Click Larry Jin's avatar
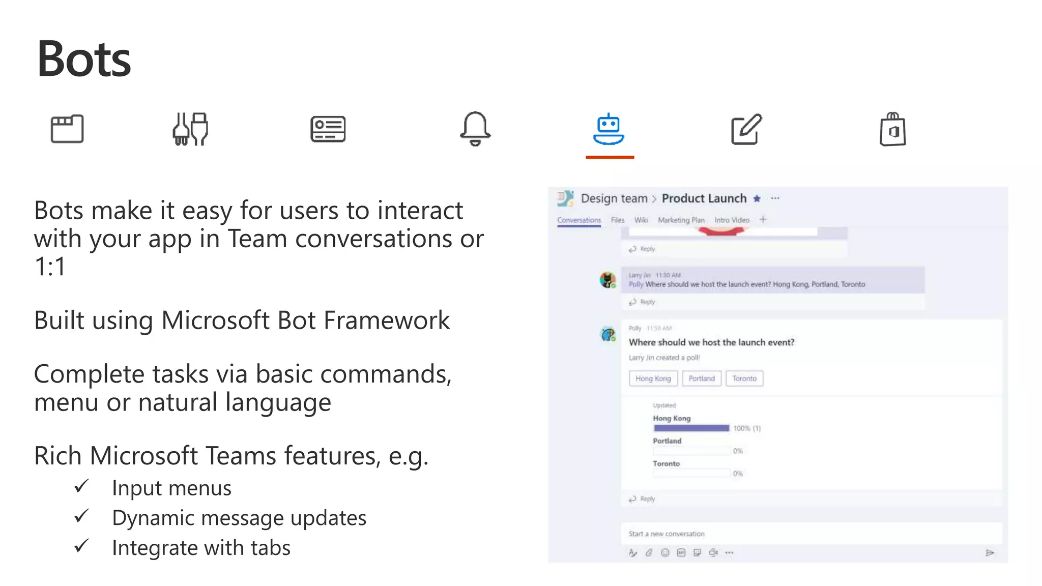The width and height of the screenshot is (1042, 586). pyautogui.click(x=608, y=280)
